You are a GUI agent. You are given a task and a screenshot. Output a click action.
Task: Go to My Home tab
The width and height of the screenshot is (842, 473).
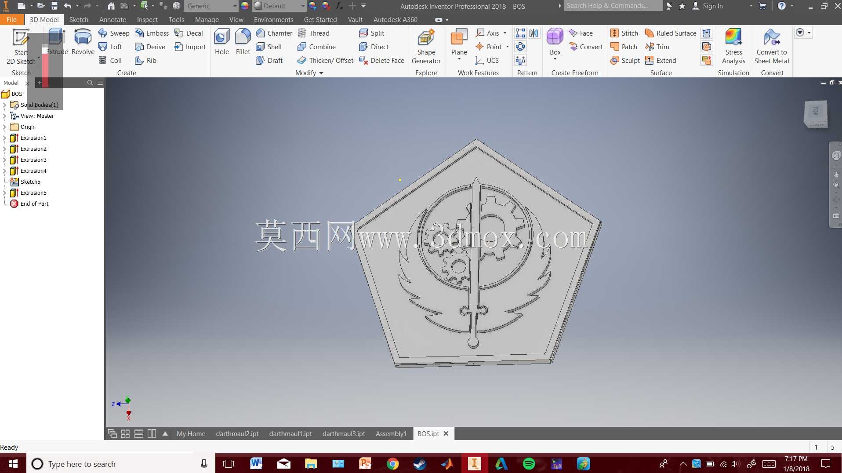click(x=191, y=434)
